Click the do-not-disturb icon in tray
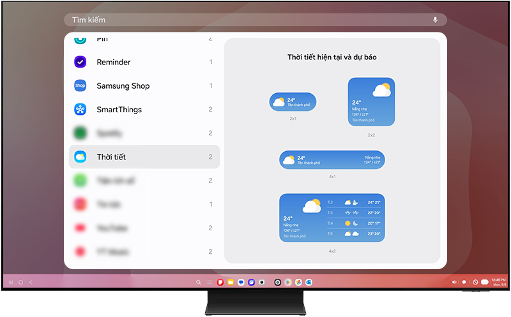Viewport: 511px width, 317px height. pyautogui.click(x=475, y=282)
